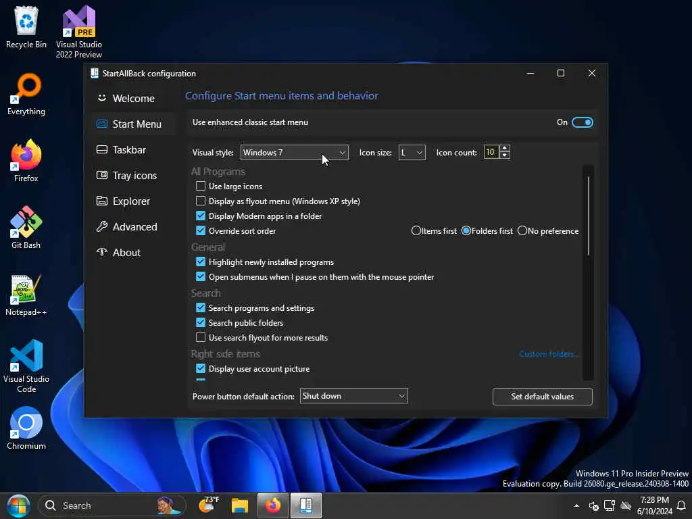692x519 pixels.
Task: Open the Custom folders link
Action: 549,354
